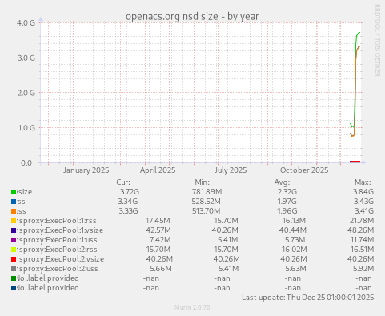Click the orange uss line peak on graph
Image resolution: width=385 pixels, height=316 pixels.
click(x=359, y=46)
